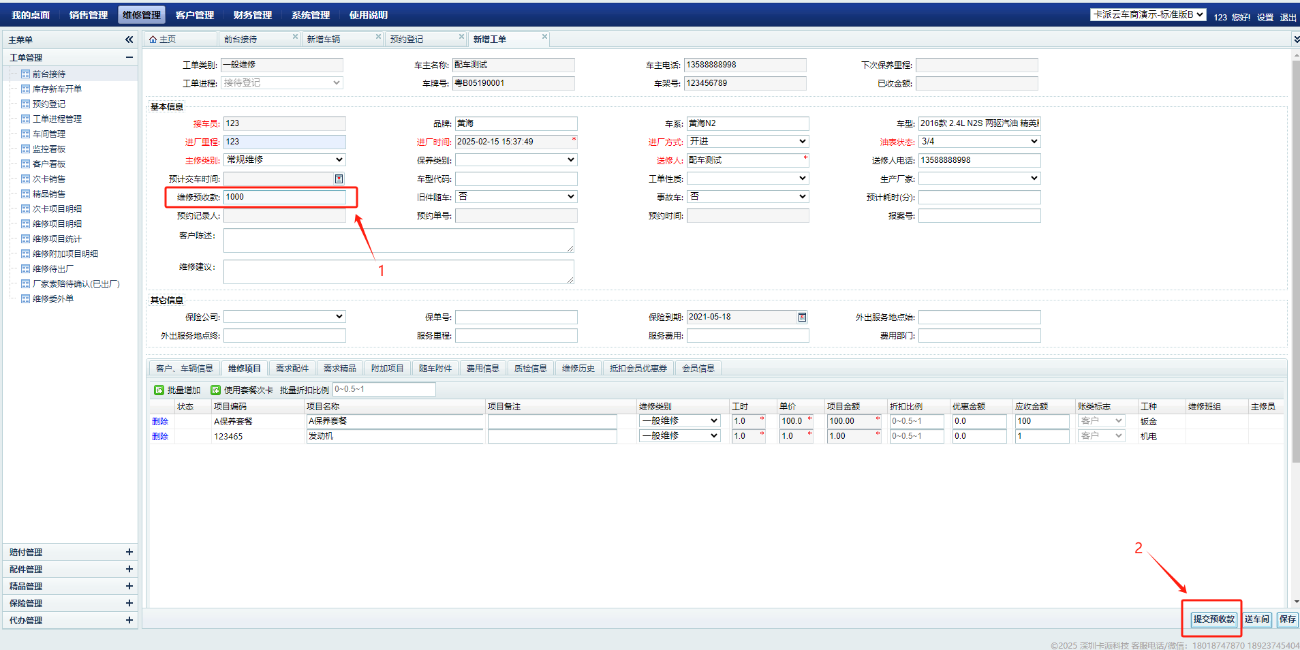The image size is (1300, 650).
Task: Click the 客户陈述 text area
Action: pos(398,240)
